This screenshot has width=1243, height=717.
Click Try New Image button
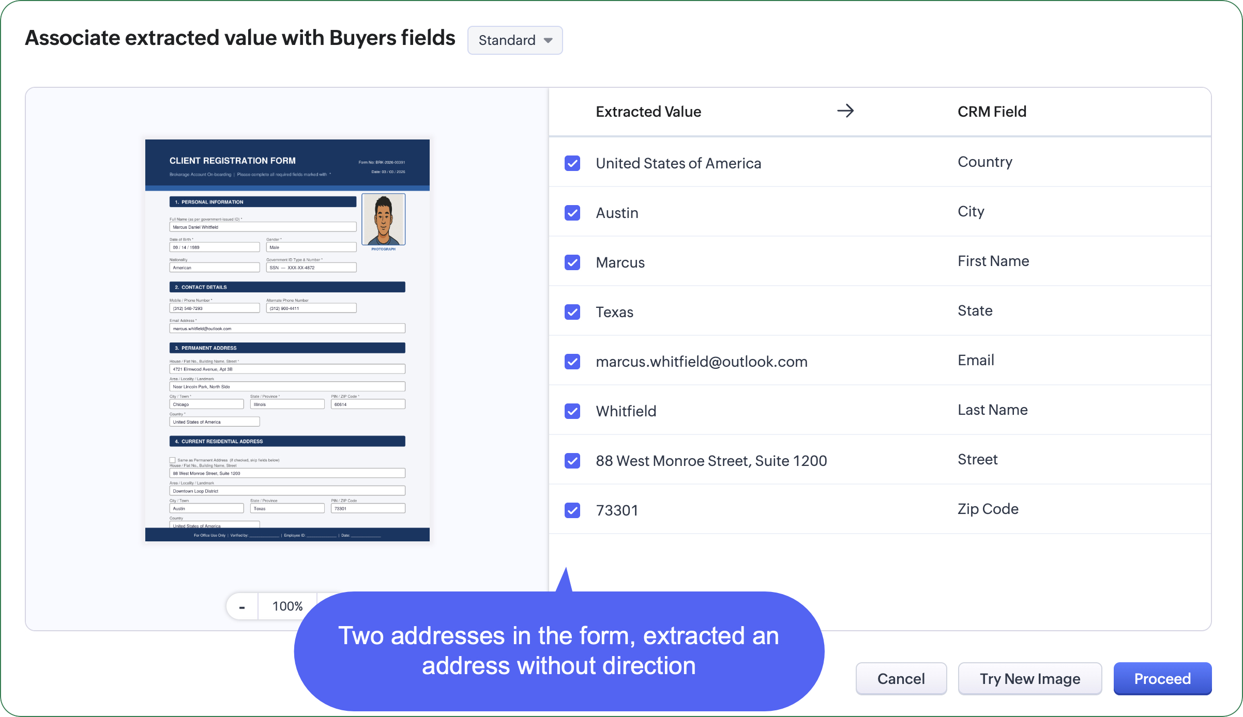pos(1029,679)
